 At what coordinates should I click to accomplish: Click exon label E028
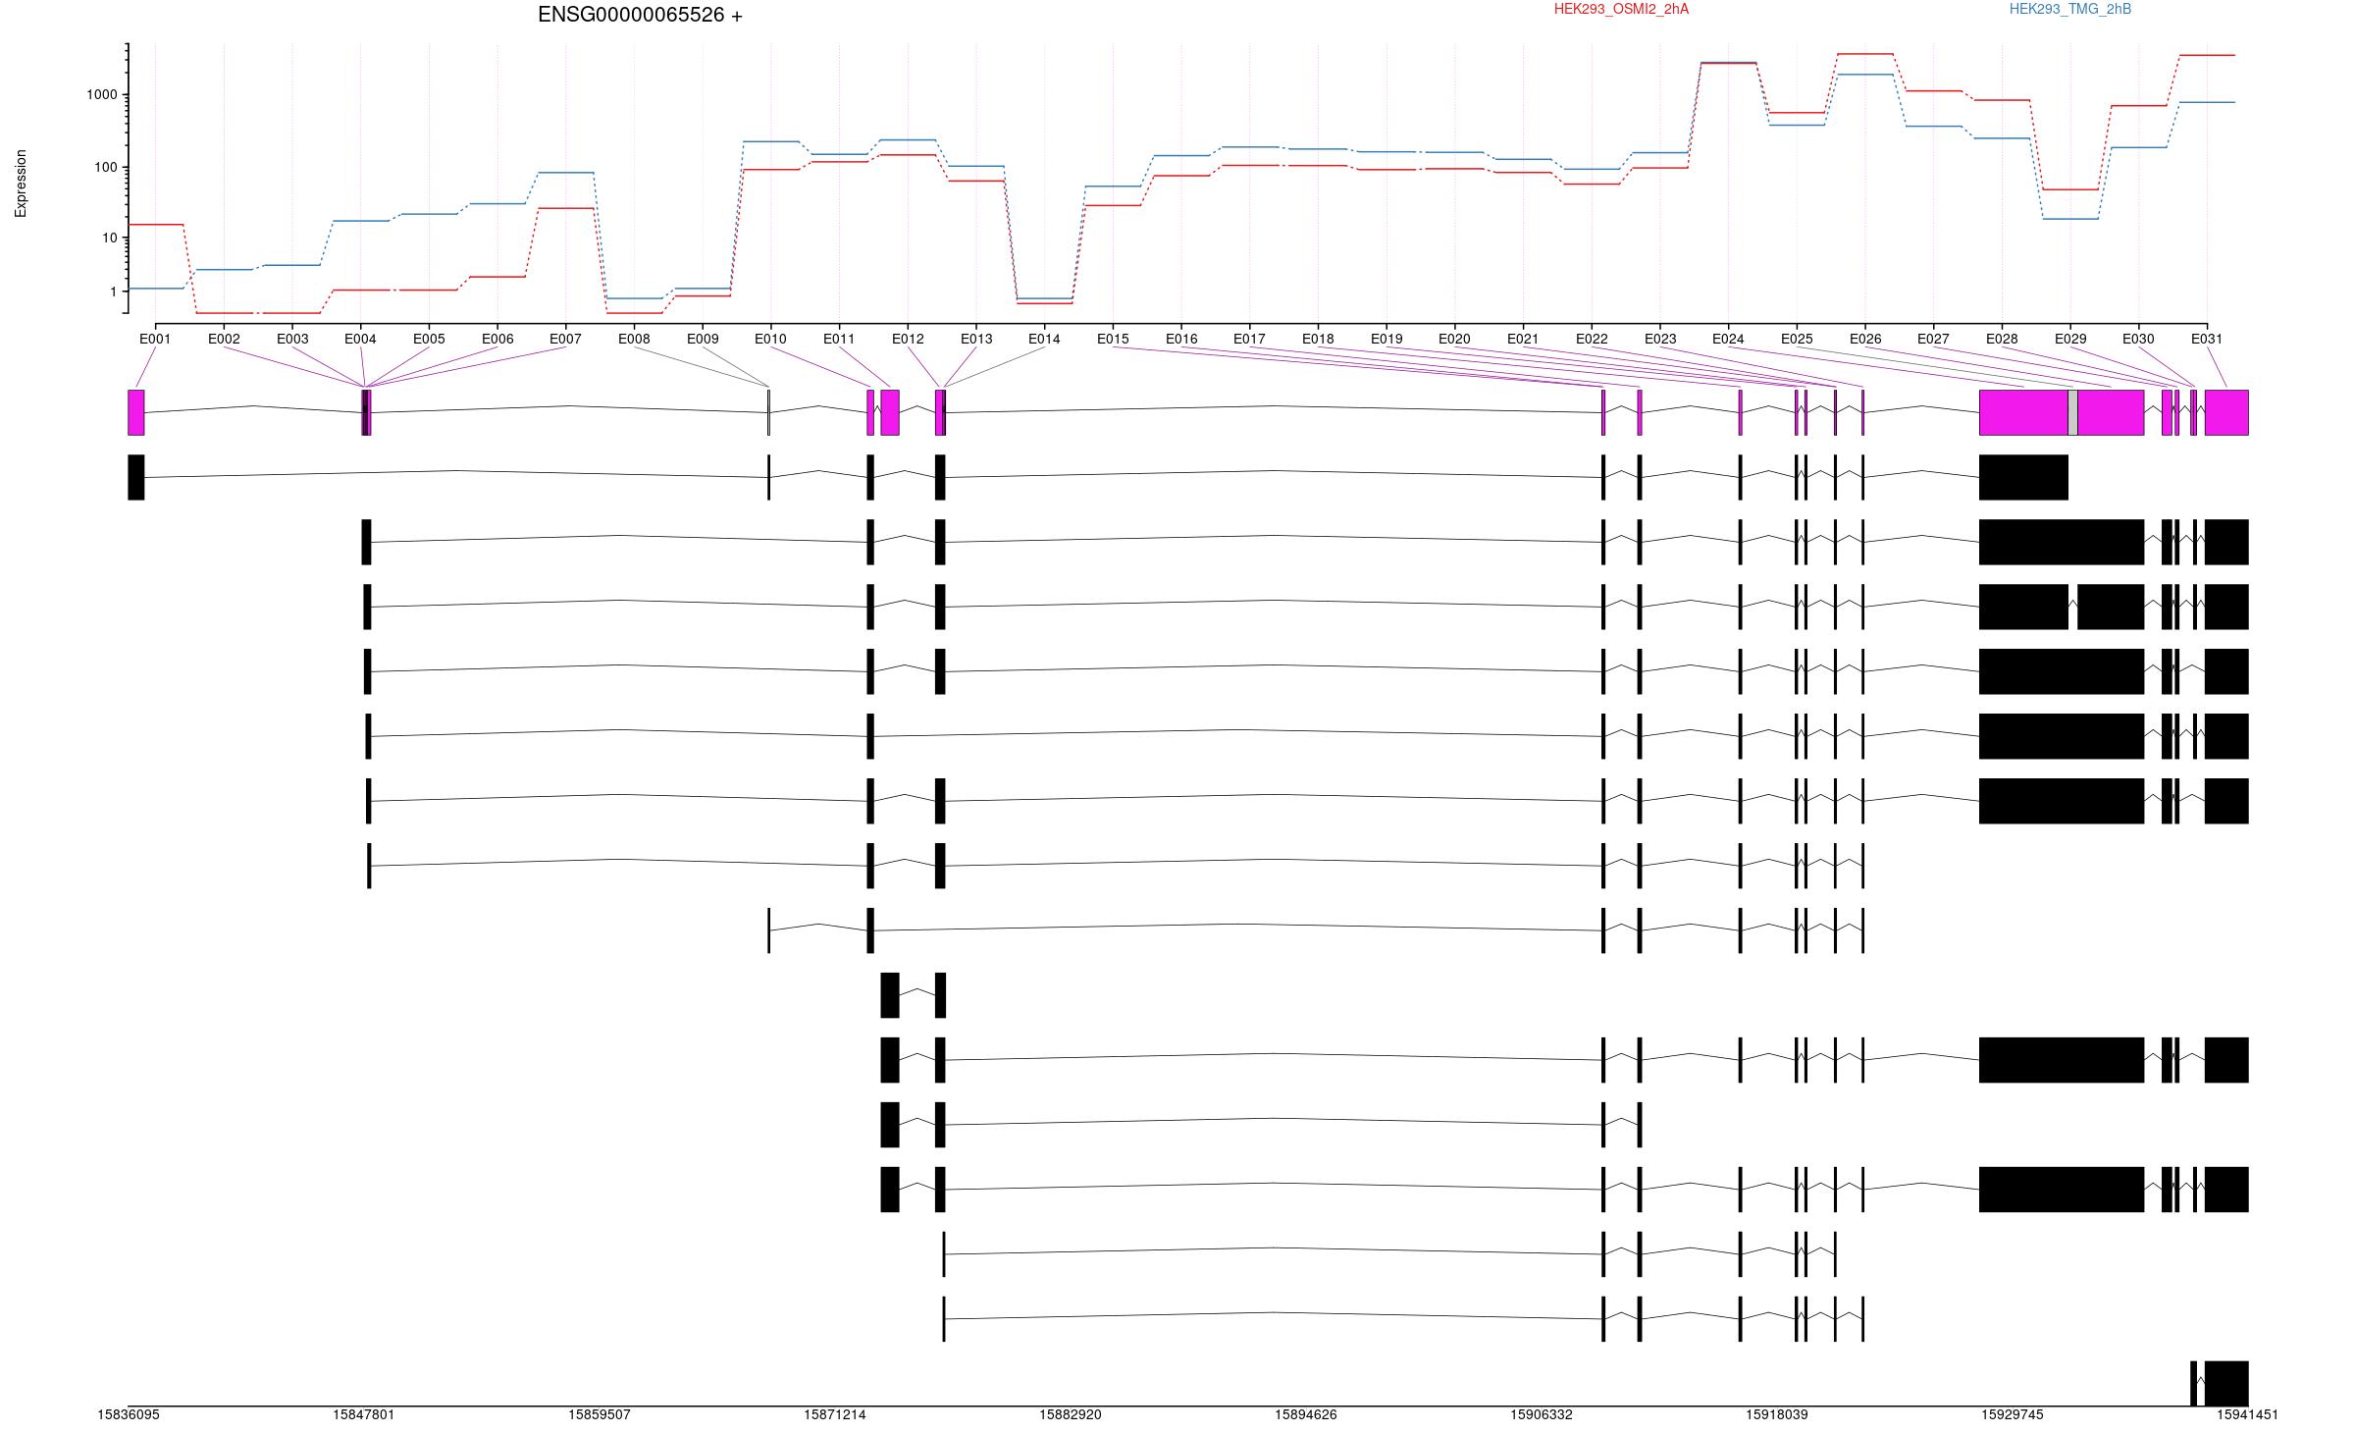(x=2002, y=339)
